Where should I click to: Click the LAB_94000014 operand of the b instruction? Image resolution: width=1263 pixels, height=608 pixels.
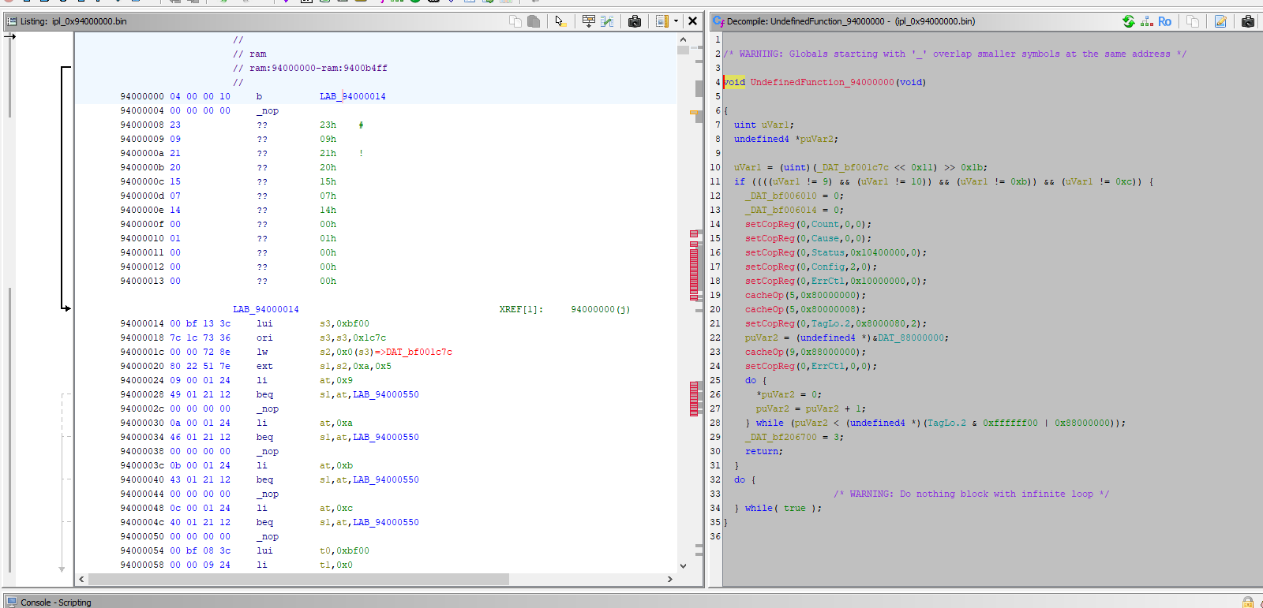pos(352,96)
